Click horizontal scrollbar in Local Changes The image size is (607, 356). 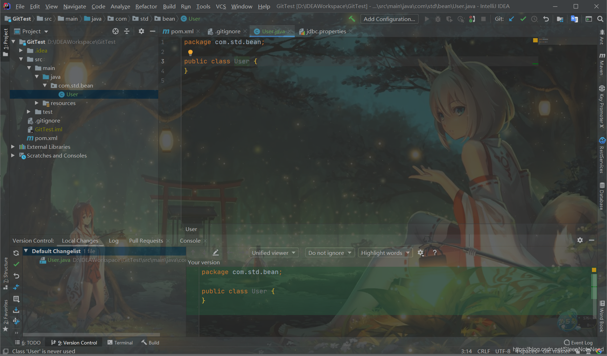tap(91, 335)
